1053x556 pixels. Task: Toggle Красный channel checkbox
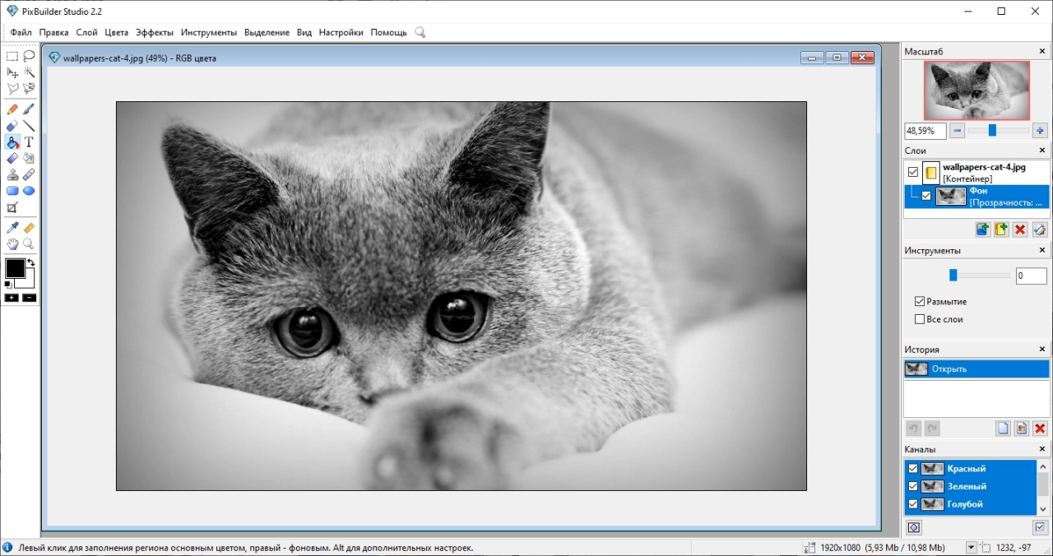click(x=912, y=469)
